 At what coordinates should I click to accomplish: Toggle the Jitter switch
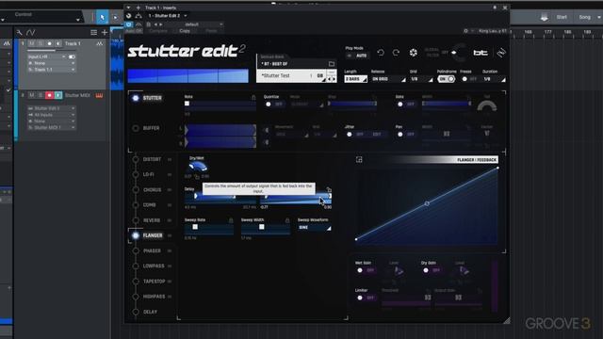(x=354, y=135)
